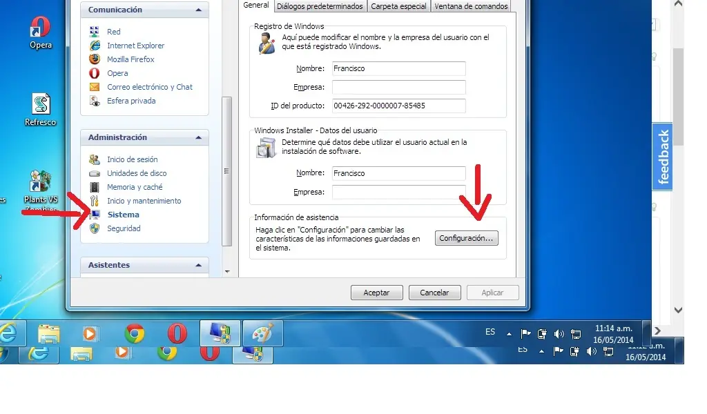This screenshot has height=414, width=707.
Task: Click the ES language indicator beside 11:14 a.m.
Action: tap(490, 332)
